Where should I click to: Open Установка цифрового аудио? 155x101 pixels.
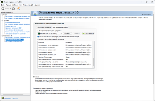pyautogui.click(x=14, y=30)
